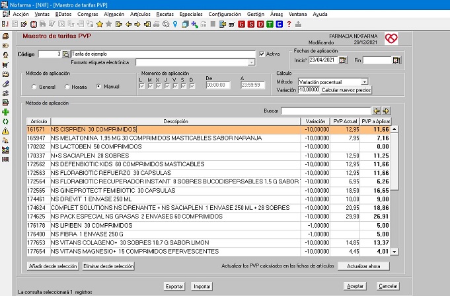
Task: Click Eliminar desde selección button
Action: pyautogui.click(x=108, y=266)
